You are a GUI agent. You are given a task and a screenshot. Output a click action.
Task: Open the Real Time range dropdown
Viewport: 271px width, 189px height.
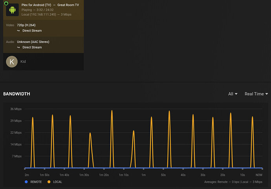coord(256,94)
